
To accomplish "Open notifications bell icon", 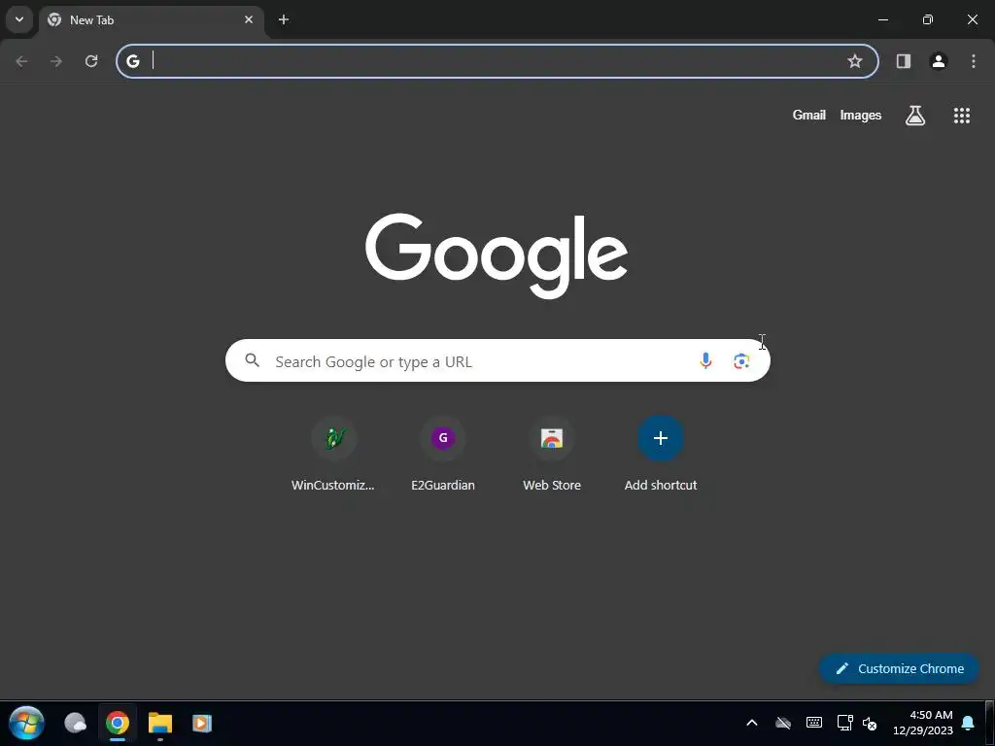I will [x=968, y=723].
